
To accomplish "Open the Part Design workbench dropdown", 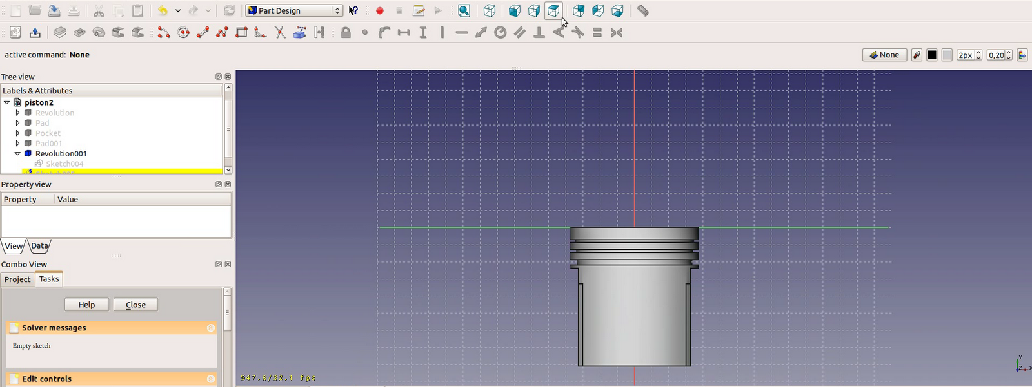I will coord(294,11).
